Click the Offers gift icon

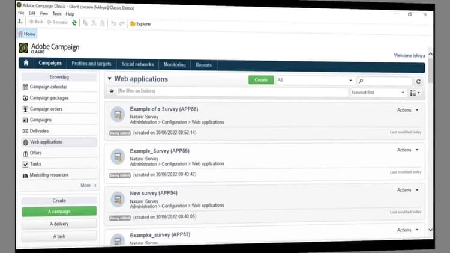coord(25,153)
